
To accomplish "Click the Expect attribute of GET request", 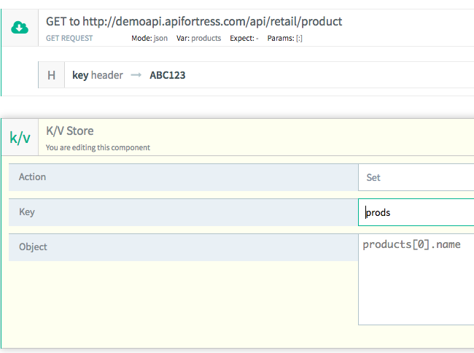I will pyautogui.click(x=244, y=38).
